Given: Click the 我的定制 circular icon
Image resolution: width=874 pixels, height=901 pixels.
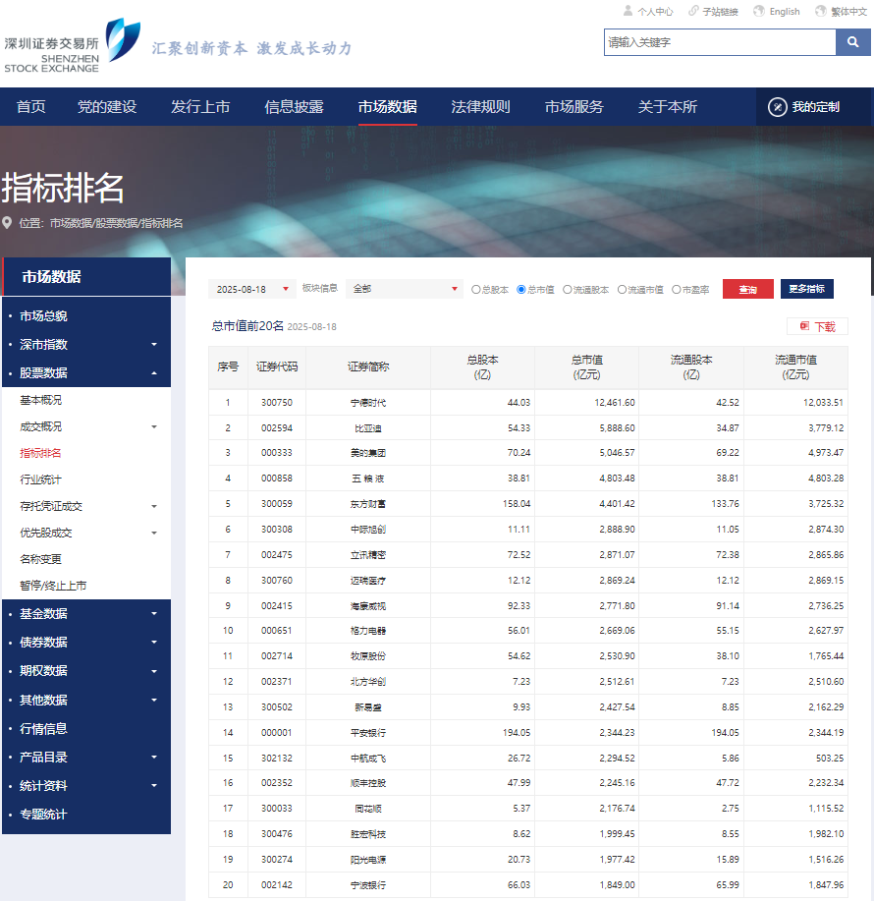Looking at the screenshot, I should [778, 107].
